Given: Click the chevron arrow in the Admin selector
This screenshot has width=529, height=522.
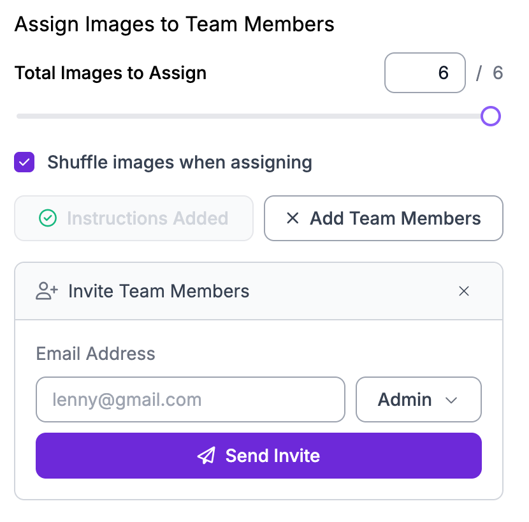Looking at the screenshot, I should (451, 400).
